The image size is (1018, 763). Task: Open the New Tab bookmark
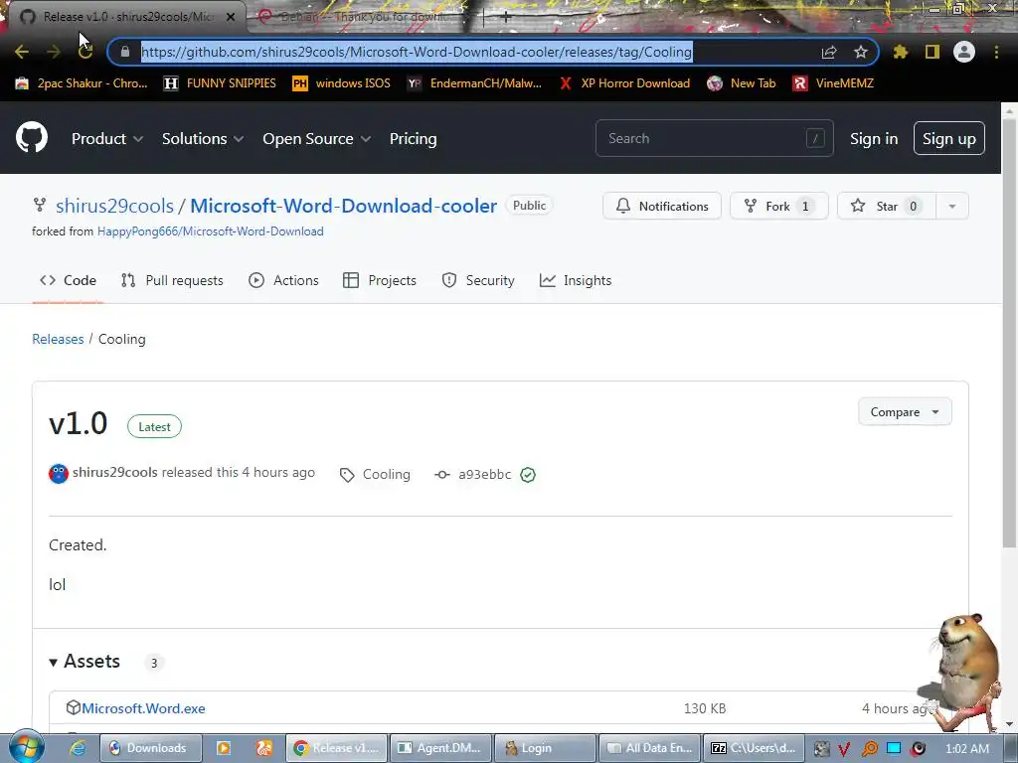coord(742,83)
